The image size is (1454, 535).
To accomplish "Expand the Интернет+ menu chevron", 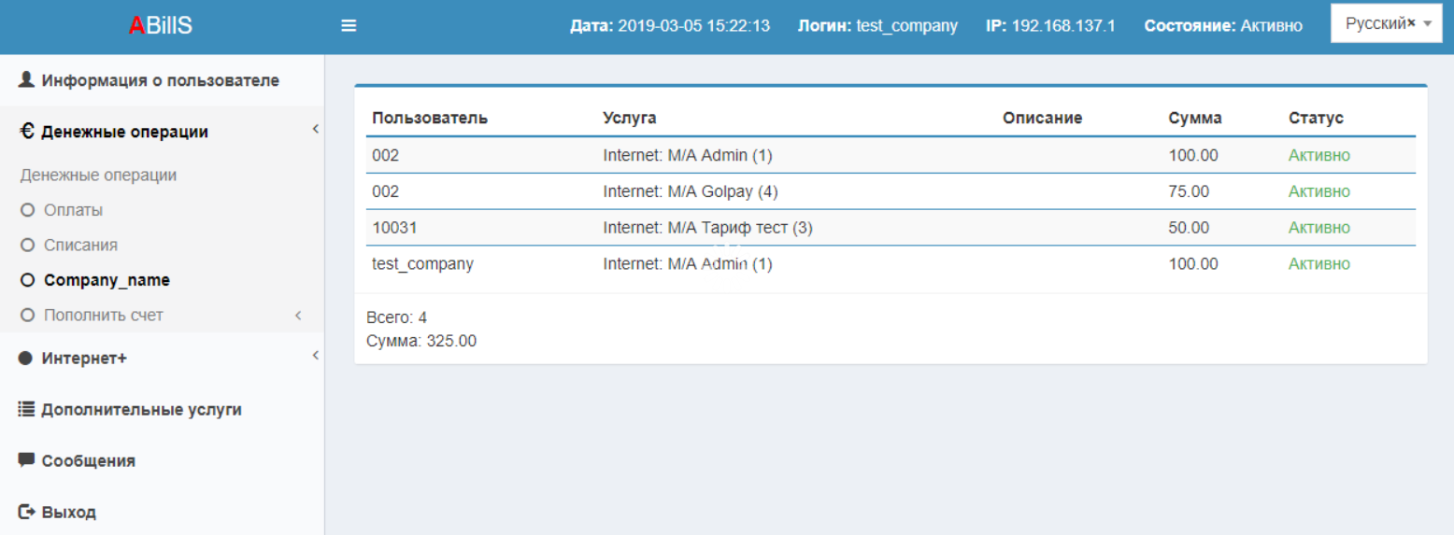I will [315, 356].
